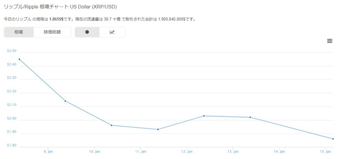
Task: Click the chart title XRP/USD heading
Action: 60,7
